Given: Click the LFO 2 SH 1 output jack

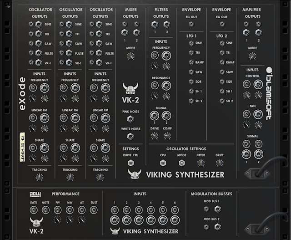Looking at the screenshot, I should tap(222, 92).
